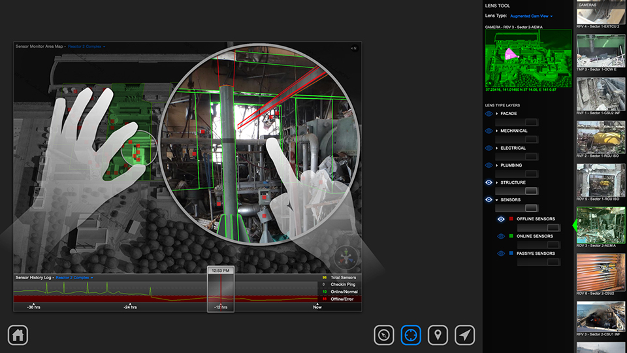Show the Passive Sensors layer
627x353 pixels.
(x=501, y=254)
